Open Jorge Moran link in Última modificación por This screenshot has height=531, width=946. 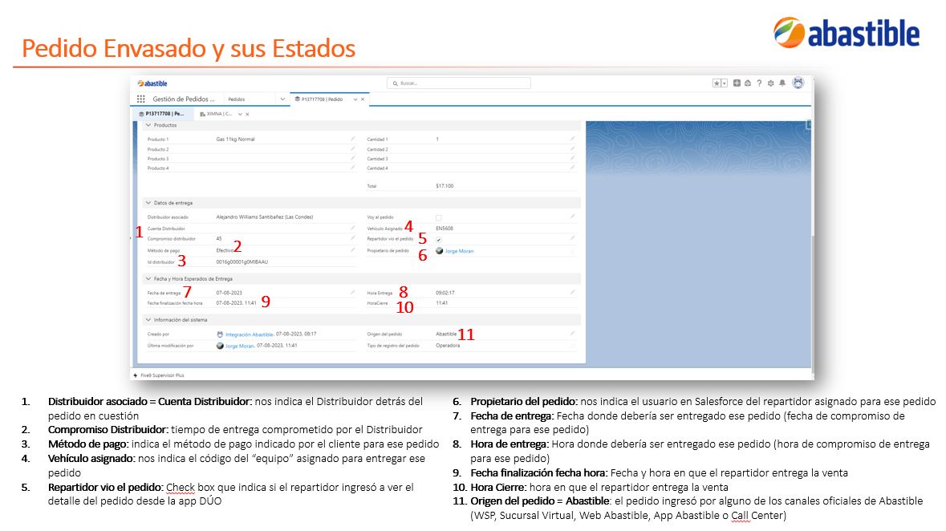(240, 347)
